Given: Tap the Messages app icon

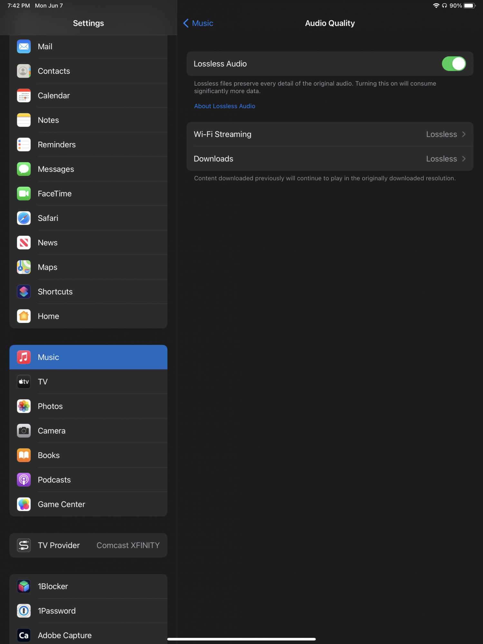Looking at the screenshot, I should point(24,169).
